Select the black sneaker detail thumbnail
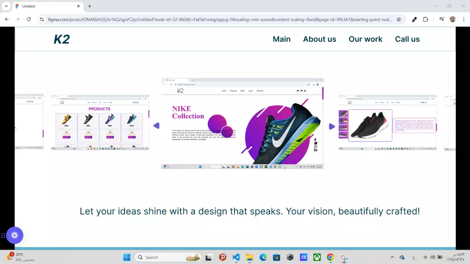The height and width of the screenshot is (264, 470). click(x=387, y=122)
